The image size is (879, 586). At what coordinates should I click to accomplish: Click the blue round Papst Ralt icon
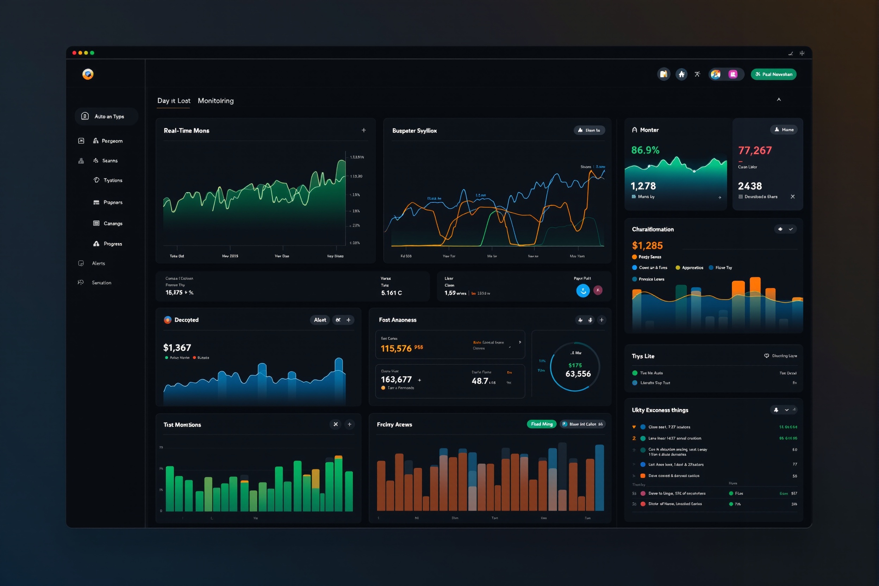click(x=583, y=291)
